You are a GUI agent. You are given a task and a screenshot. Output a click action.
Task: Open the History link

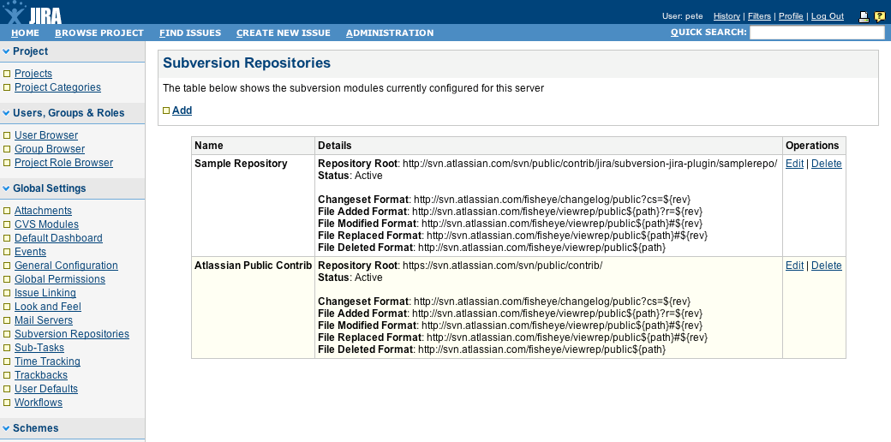coord(727,16)
